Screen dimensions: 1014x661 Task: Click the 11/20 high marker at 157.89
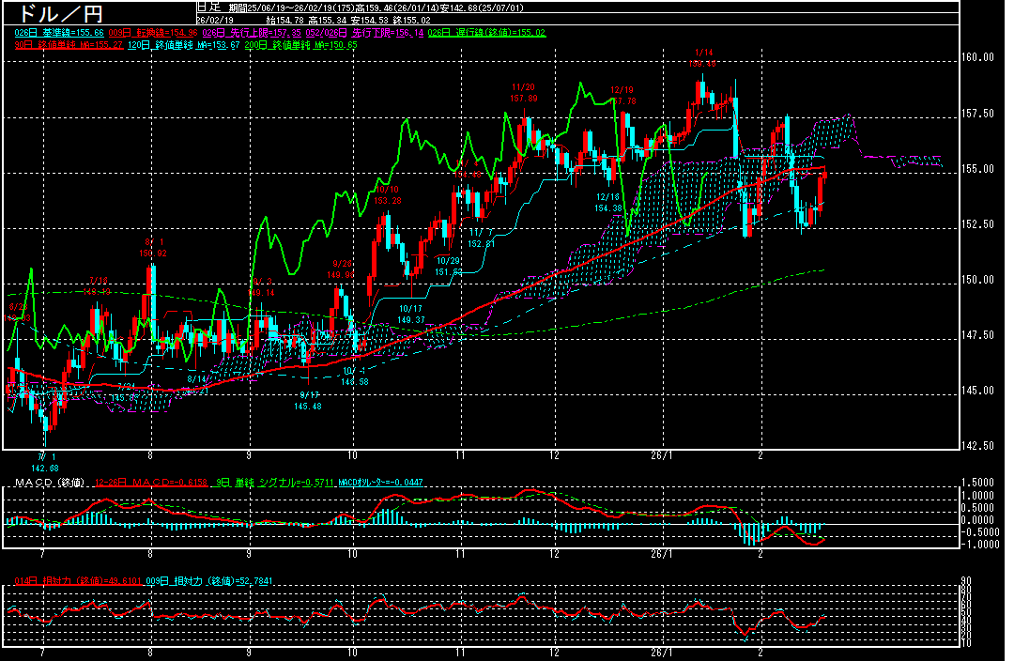click(x=523, y=92)
